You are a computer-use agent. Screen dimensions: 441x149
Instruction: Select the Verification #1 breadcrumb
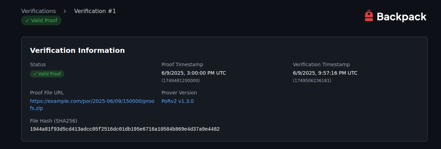click(x=95, y=11)
